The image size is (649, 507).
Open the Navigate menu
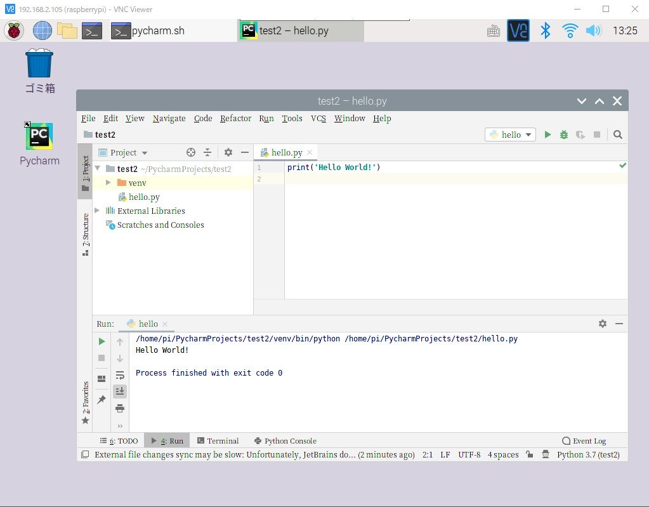pyautogui.click(x=169, y=119)
